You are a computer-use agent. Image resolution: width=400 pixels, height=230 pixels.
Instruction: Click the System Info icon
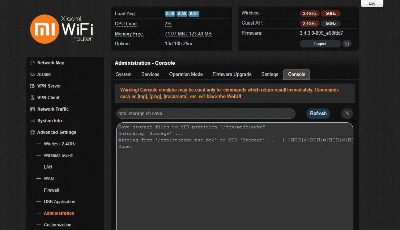tap(32, 120)
